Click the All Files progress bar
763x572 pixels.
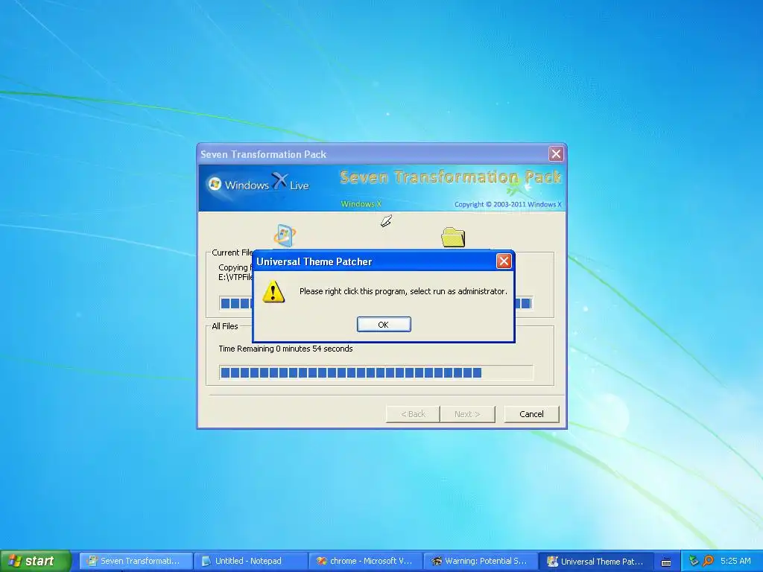(x=376, y=372)
